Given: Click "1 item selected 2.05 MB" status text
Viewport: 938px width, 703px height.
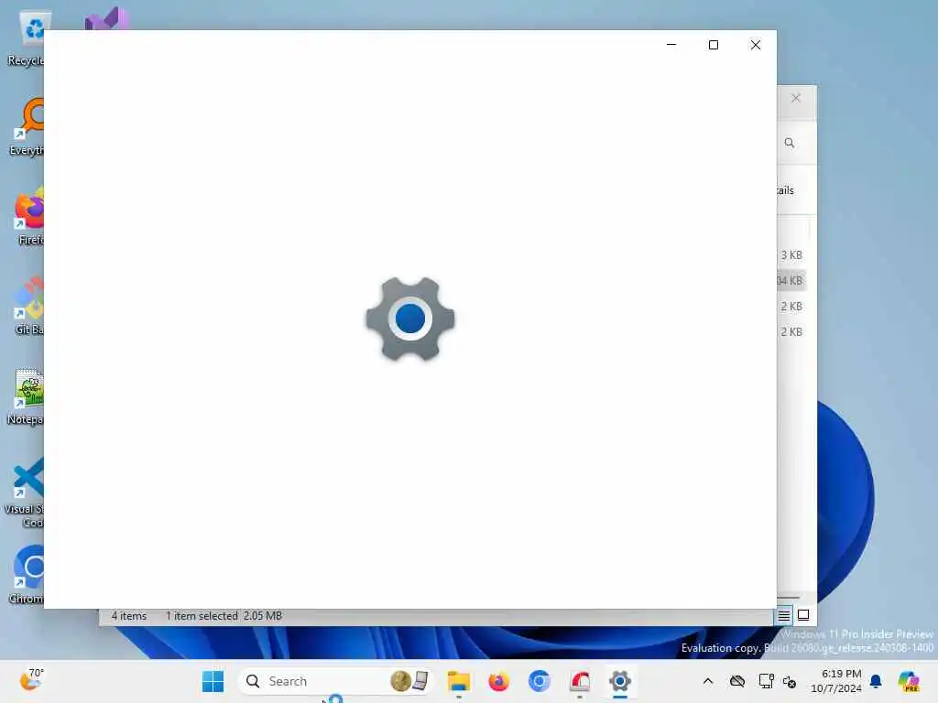Looking at the screenshot, I should click(224, 616).
